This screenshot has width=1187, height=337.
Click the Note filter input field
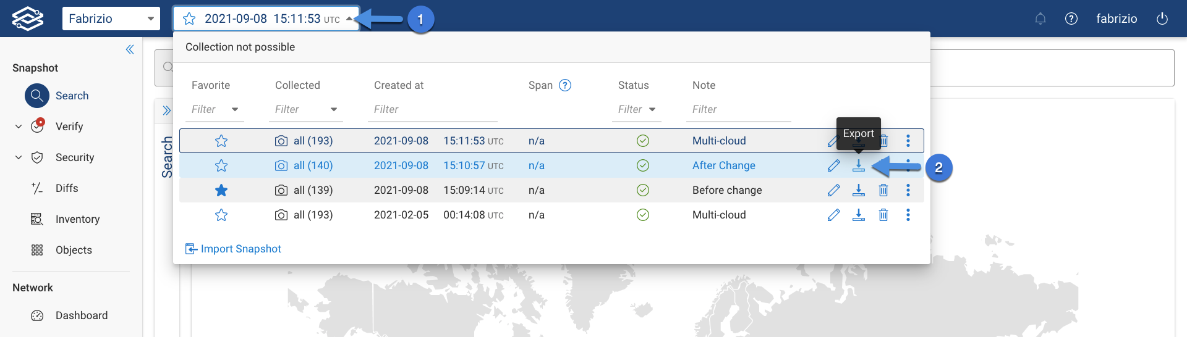pyautogui.click(x=739, y=109)
